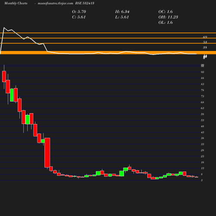Select the "BSE 532413" symbol label
This screenshot has width=216, height=216.
point(85,3)
